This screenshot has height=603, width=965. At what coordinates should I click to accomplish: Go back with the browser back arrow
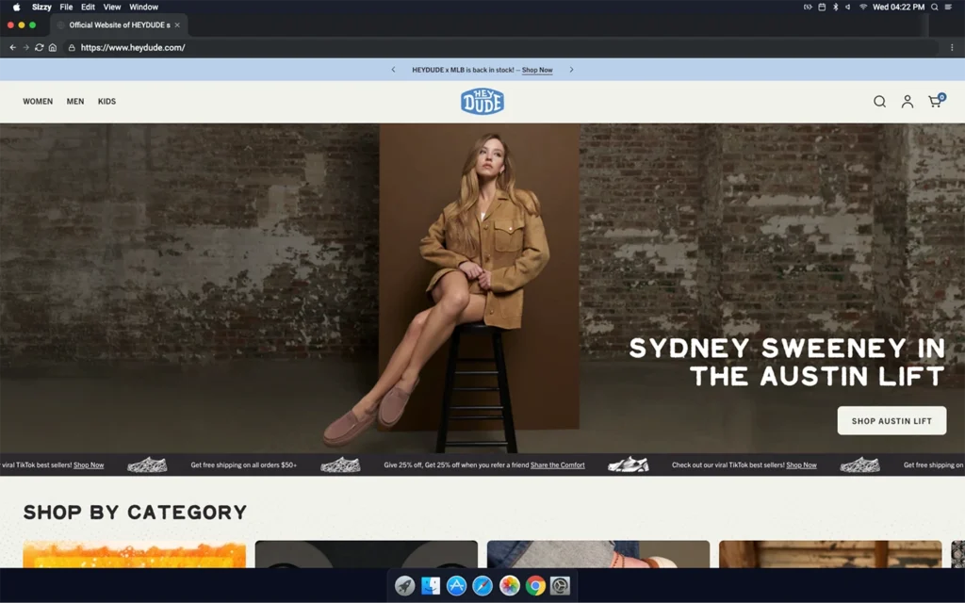click(x=13, y=47)
